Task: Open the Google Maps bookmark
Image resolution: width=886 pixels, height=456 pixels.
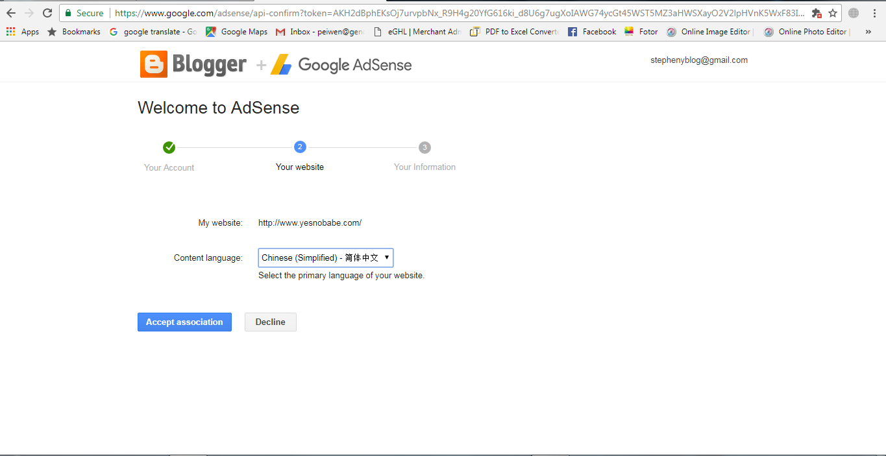Action: tap(237, 32)
